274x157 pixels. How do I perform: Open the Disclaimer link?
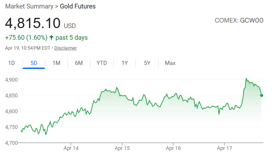[x=65, y=48]
